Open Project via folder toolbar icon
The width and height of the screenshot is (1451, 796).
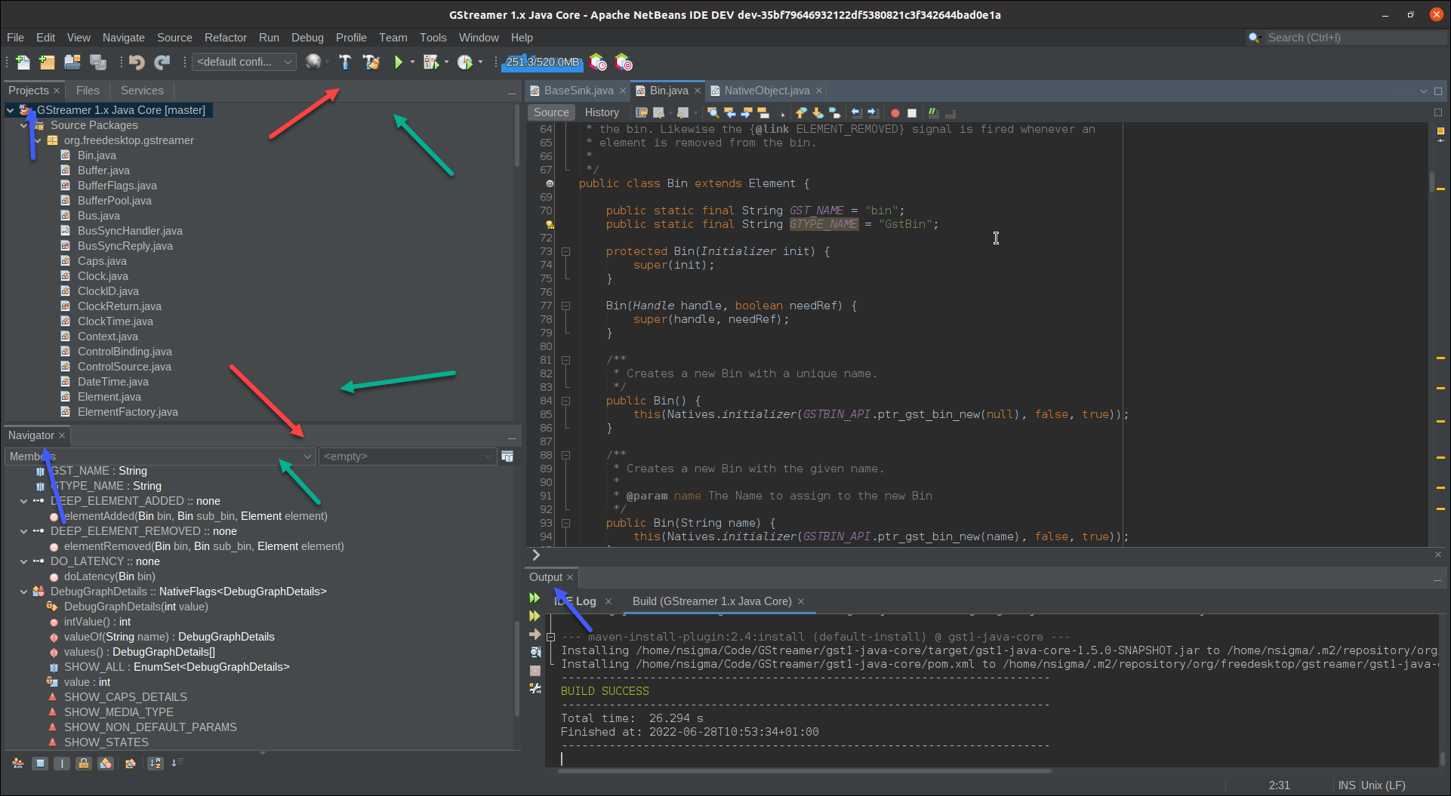click(72, 62)
